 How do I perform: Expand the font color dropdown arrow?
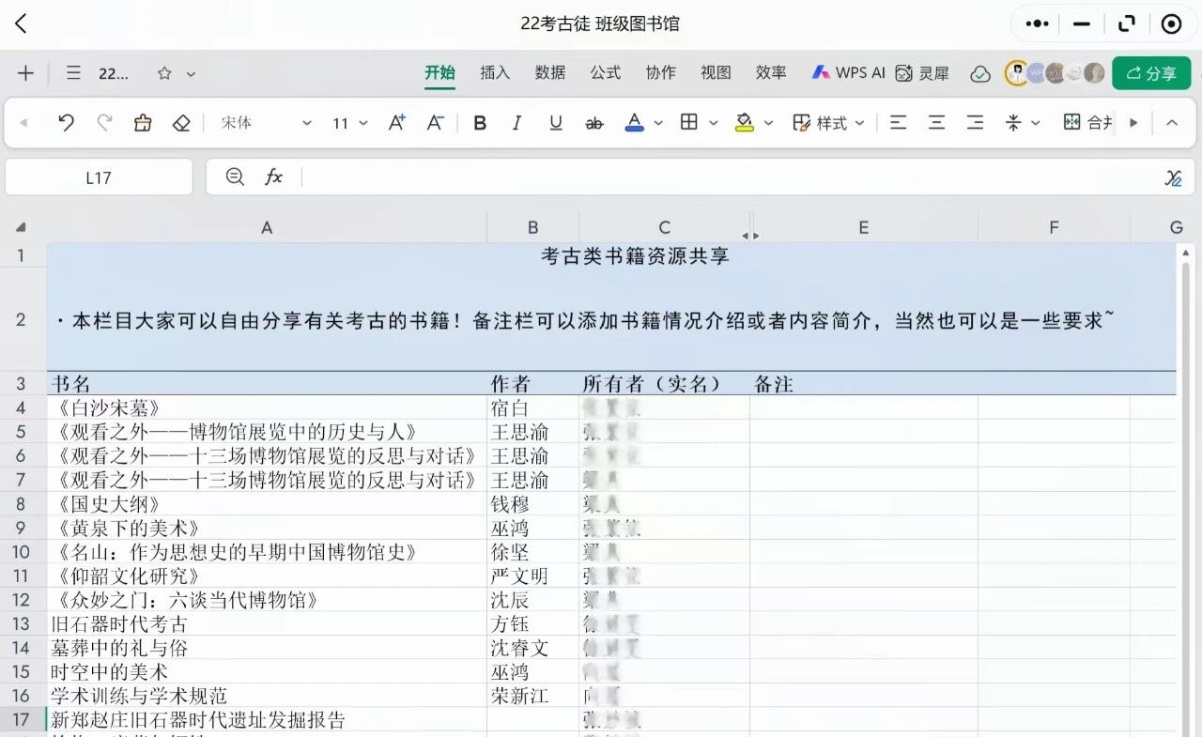pyautogui.click(x=658, y=123)
